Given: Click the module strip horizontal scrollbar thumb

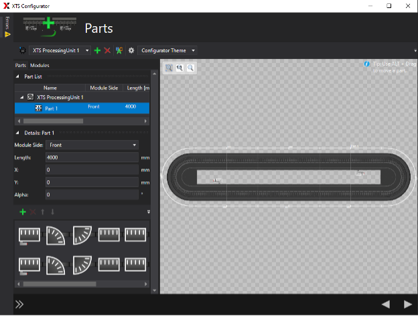Looking at the screenshot, I should pyautogui.click(x=60, y=284).
